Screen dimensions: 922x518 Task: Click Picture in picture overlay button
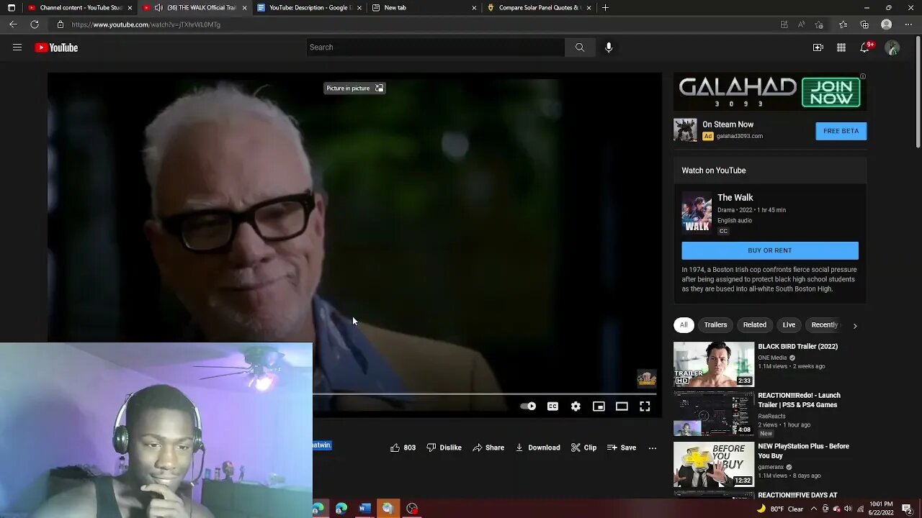click(355, 88)
